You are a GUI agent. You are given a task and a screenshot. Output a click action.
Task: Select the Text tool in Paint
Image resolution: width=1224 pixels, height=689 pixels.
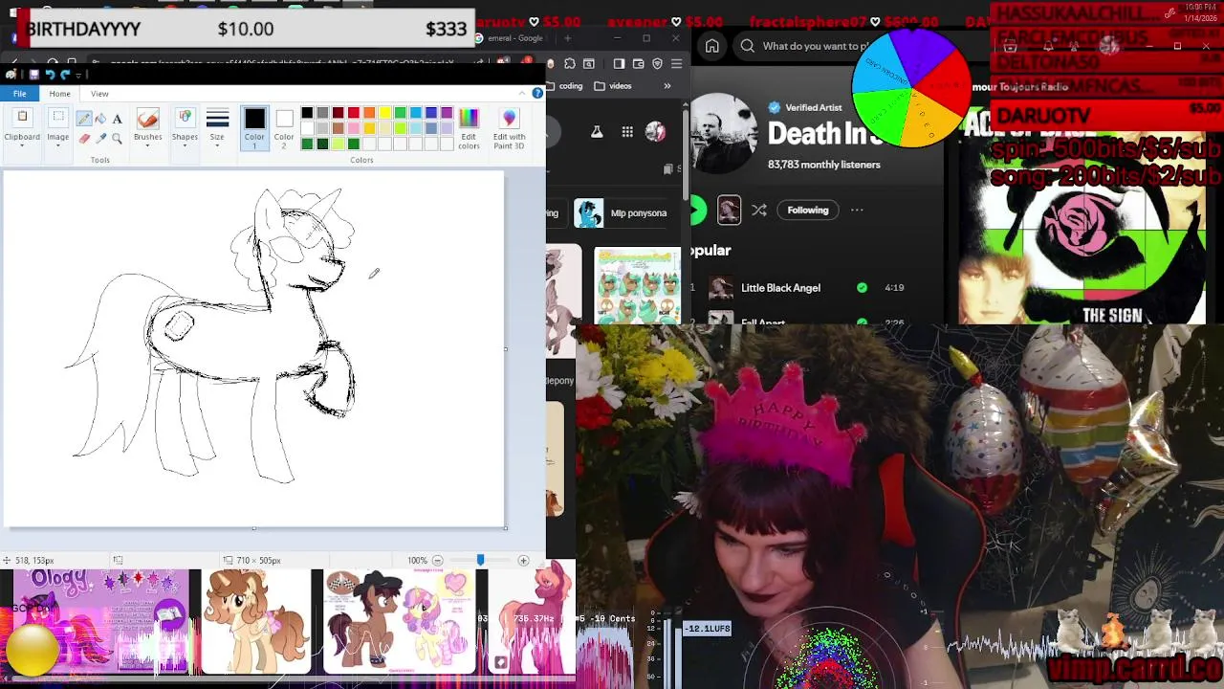coord(117,119)
